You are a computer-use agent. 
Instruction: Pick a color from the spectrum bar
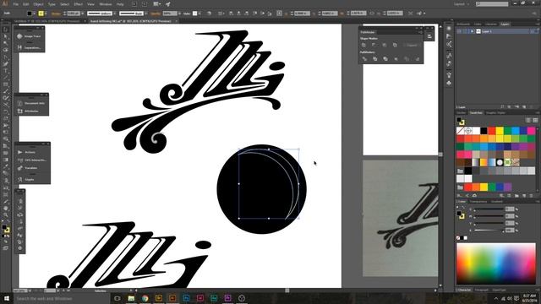point(496,263)
